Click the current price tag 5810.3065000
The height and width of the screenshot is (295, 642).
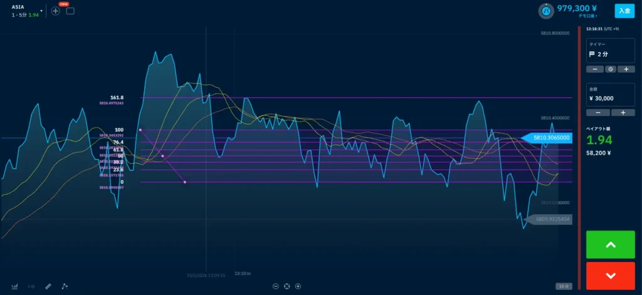547,138
